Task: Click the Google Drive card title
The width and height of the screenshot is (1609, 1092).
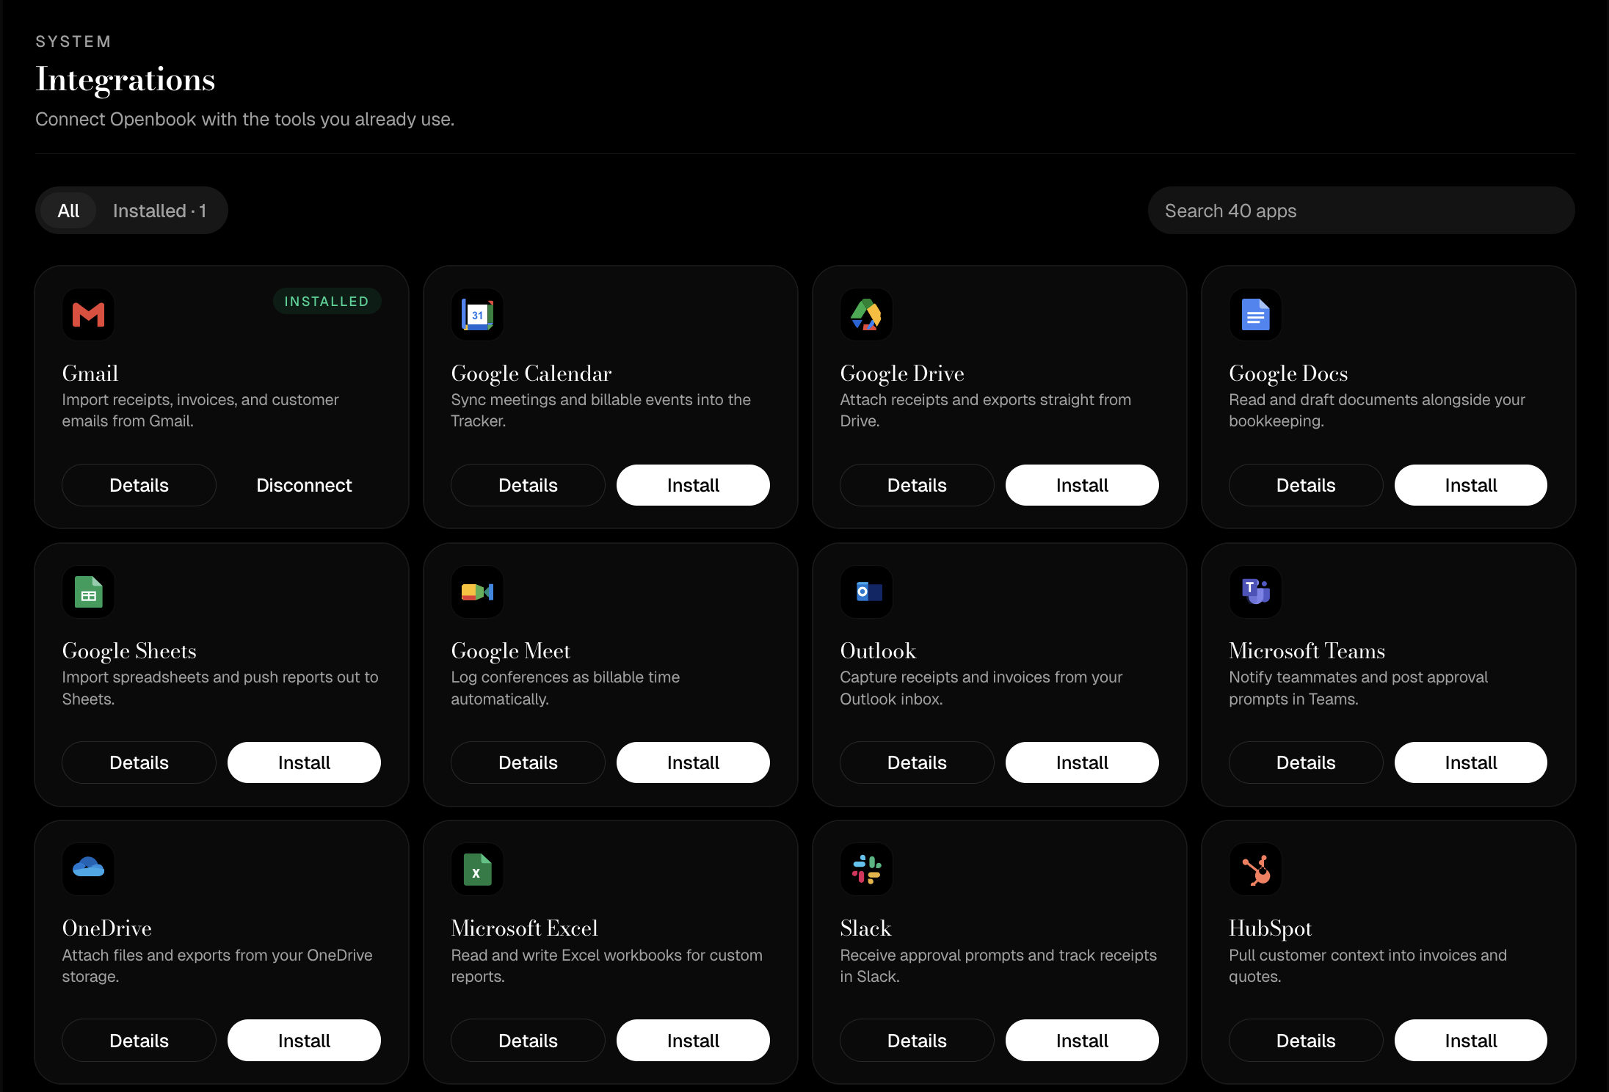Action: point(902,374)
